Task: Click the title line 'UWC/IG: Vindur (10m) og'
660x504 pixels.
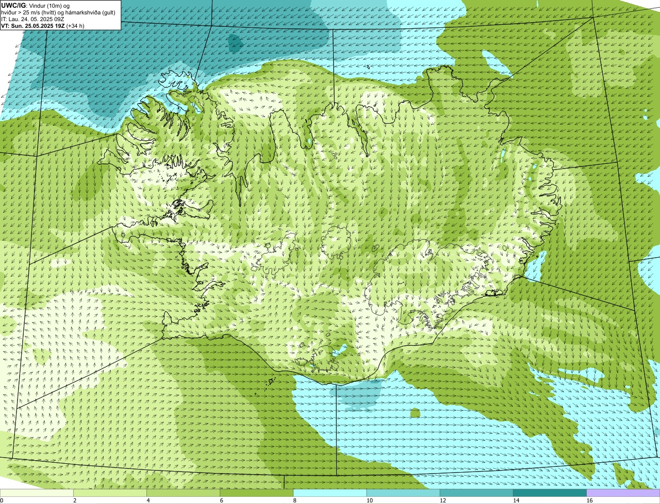Action: click(x=35, y=6)
